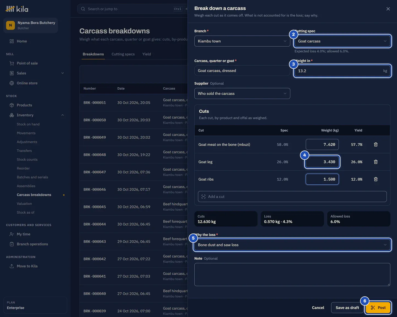The height and width of the screenshot is (317, 397).
Task: Click the Weight in field
Action: (342, 71)
